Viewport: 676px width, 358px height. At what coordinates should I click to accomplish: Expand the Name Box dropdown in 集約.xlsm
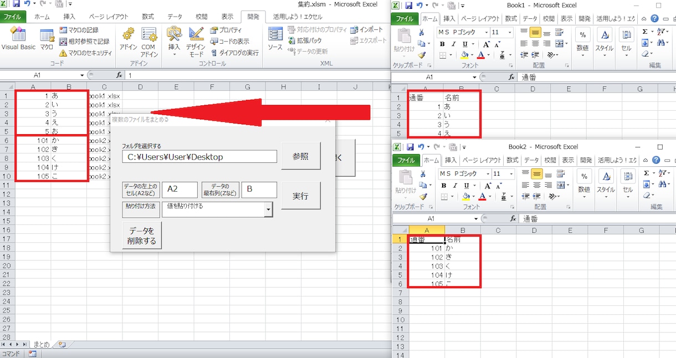tap(82, 75)
